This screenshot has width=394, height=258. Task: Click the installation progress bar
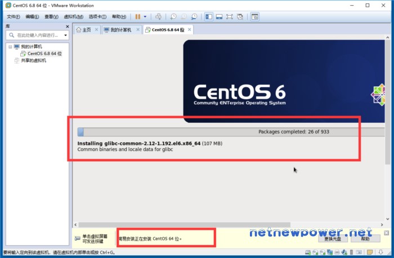point(231,132)
